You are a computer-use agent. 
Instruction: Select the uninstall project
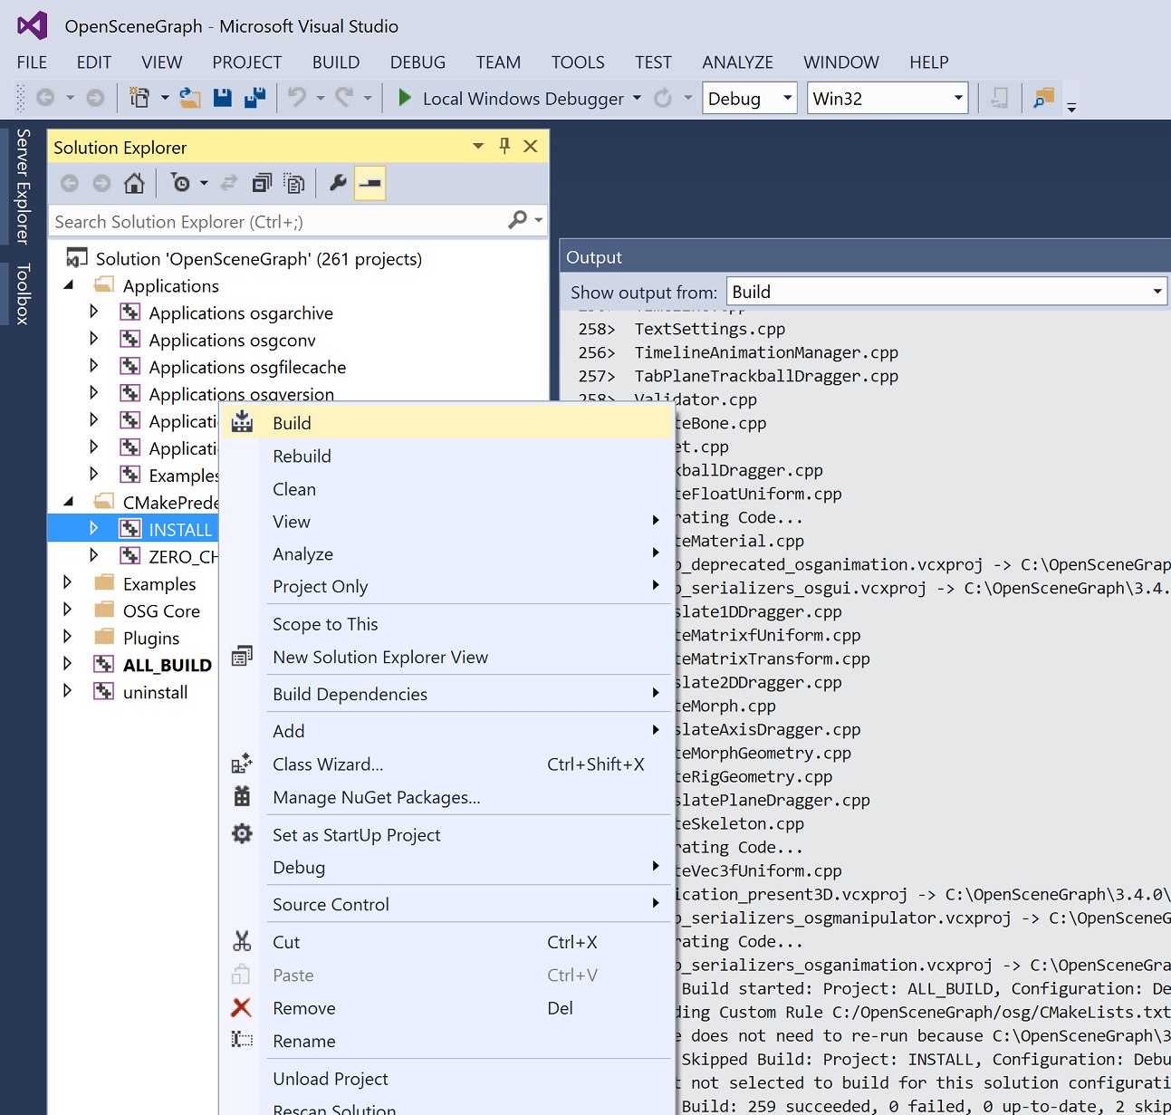coord(155,692)
